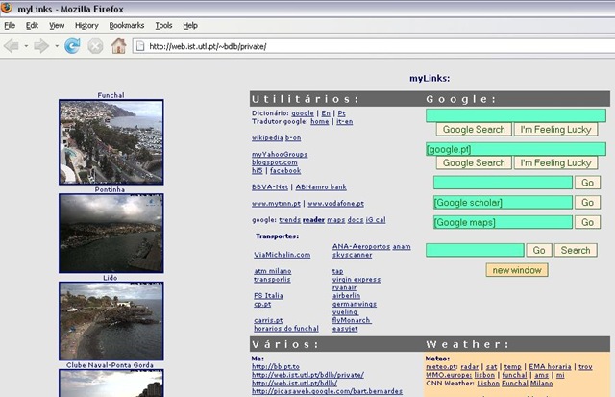Click the Stop loading button
615x397 pixels.
pyautogui.click(x=95, y=46)
